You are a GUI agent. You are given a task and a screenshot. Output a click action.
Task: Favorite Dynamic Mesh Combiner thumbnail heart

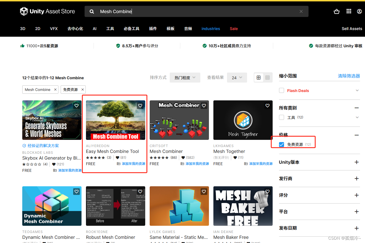pos(77,192)
